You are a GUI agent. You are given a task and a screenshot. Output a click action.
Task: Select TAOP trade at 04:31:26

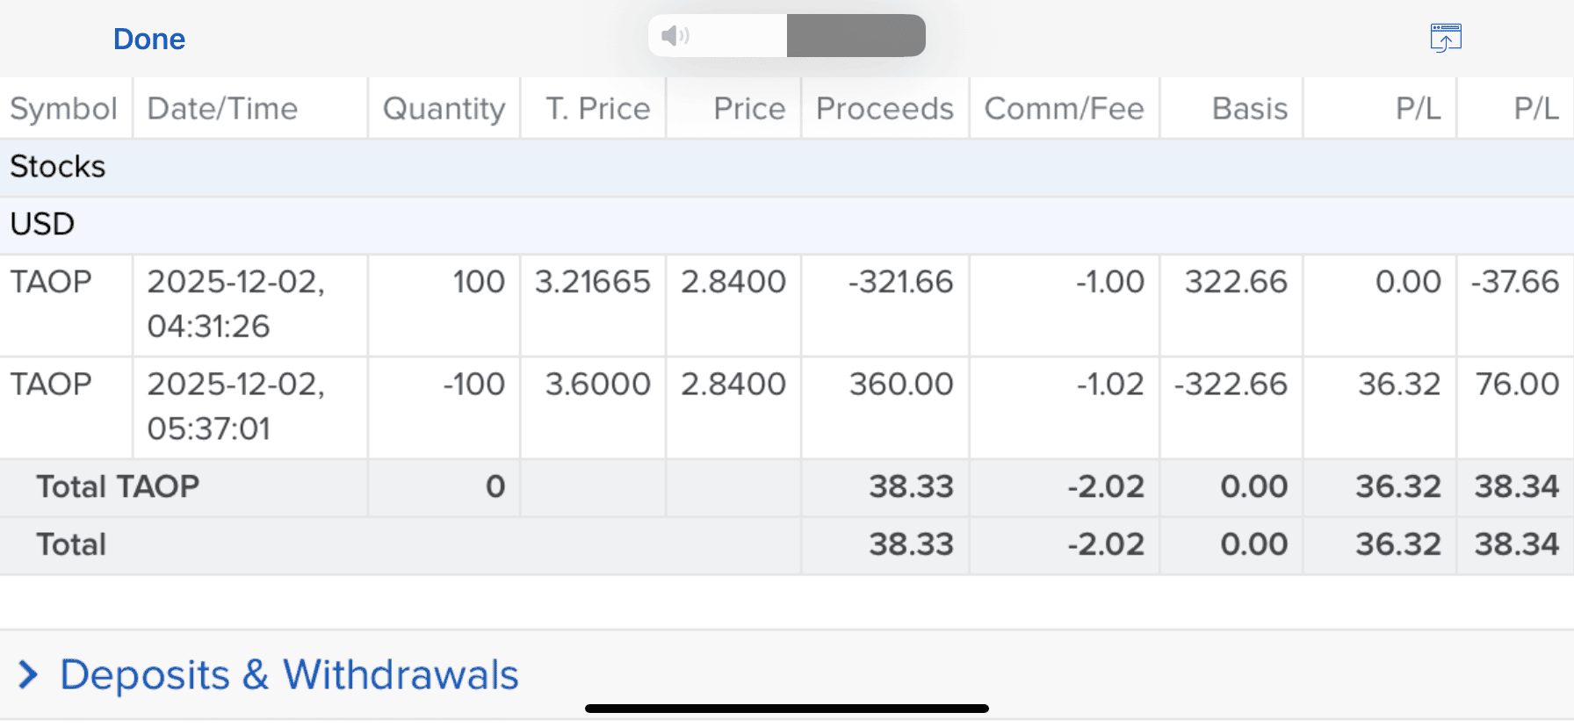tap(235, 304)
